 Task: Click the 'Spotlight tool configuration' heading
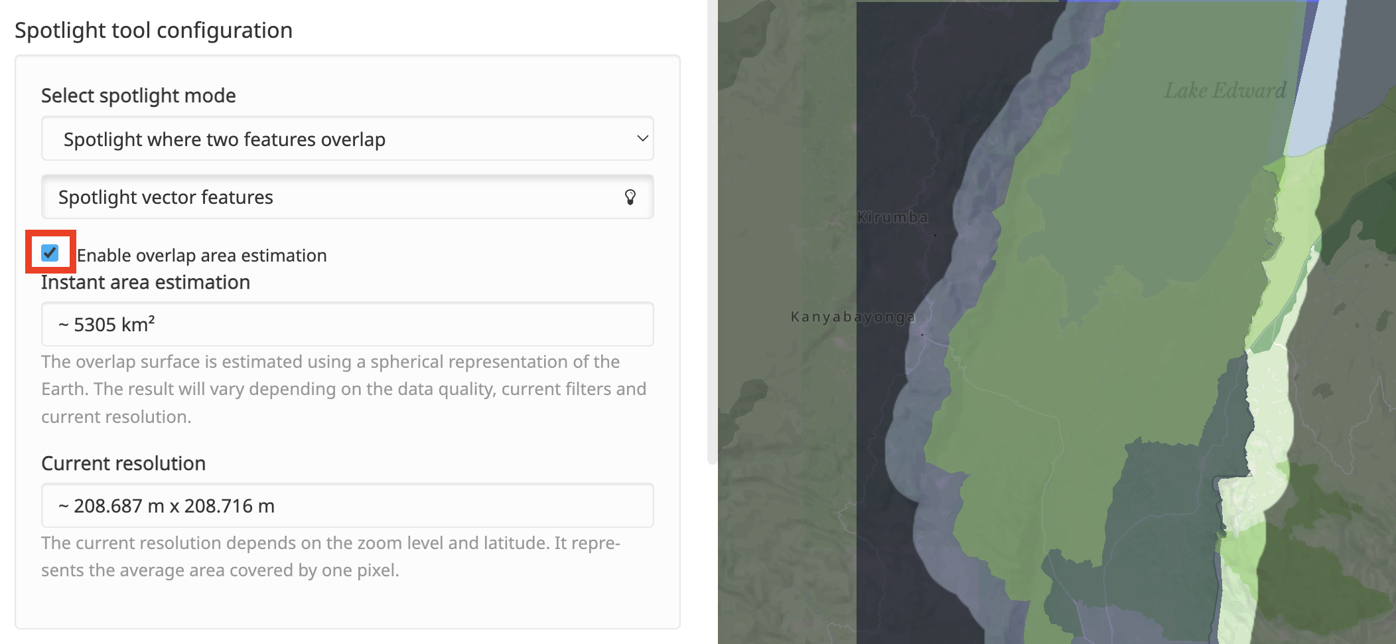coord(153,31)
